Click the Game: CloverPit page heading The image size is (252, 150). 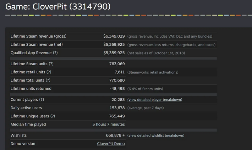click(58, 6)
